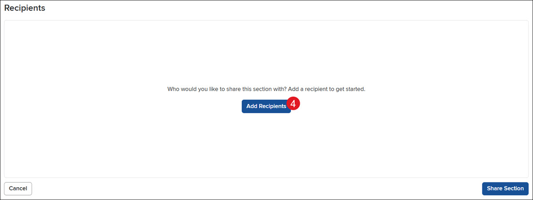The width and height of the screenshot is (533, 200).
Task: Click the Share Section button
Action: 505,188
